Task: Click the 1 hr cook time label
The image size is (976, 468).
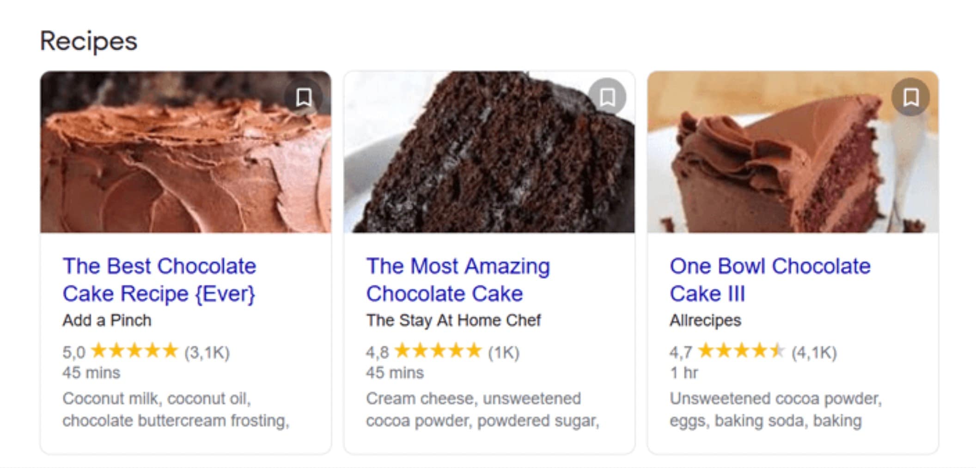Action: (x=684, y=373)
